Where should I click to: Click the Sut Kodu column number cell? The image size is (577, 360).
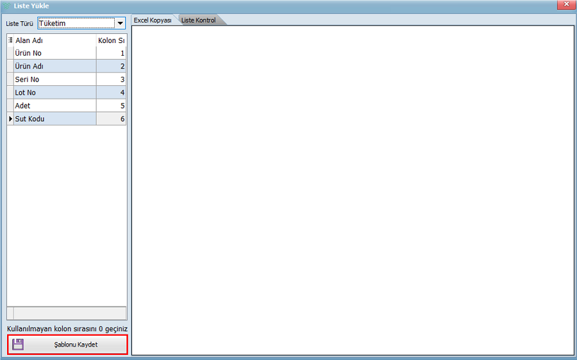tap(111, 119)
